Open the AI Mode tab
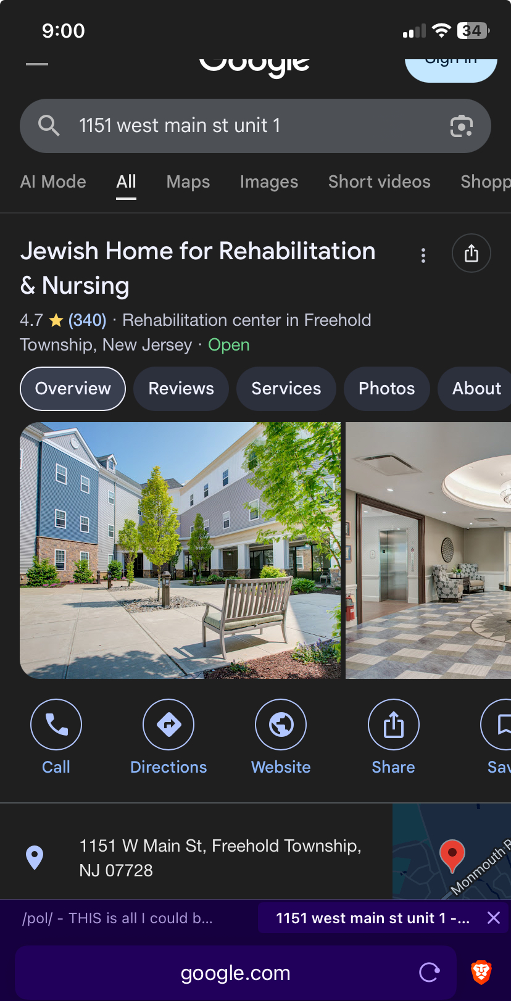 pyautogui.click(x=53, y=181)
